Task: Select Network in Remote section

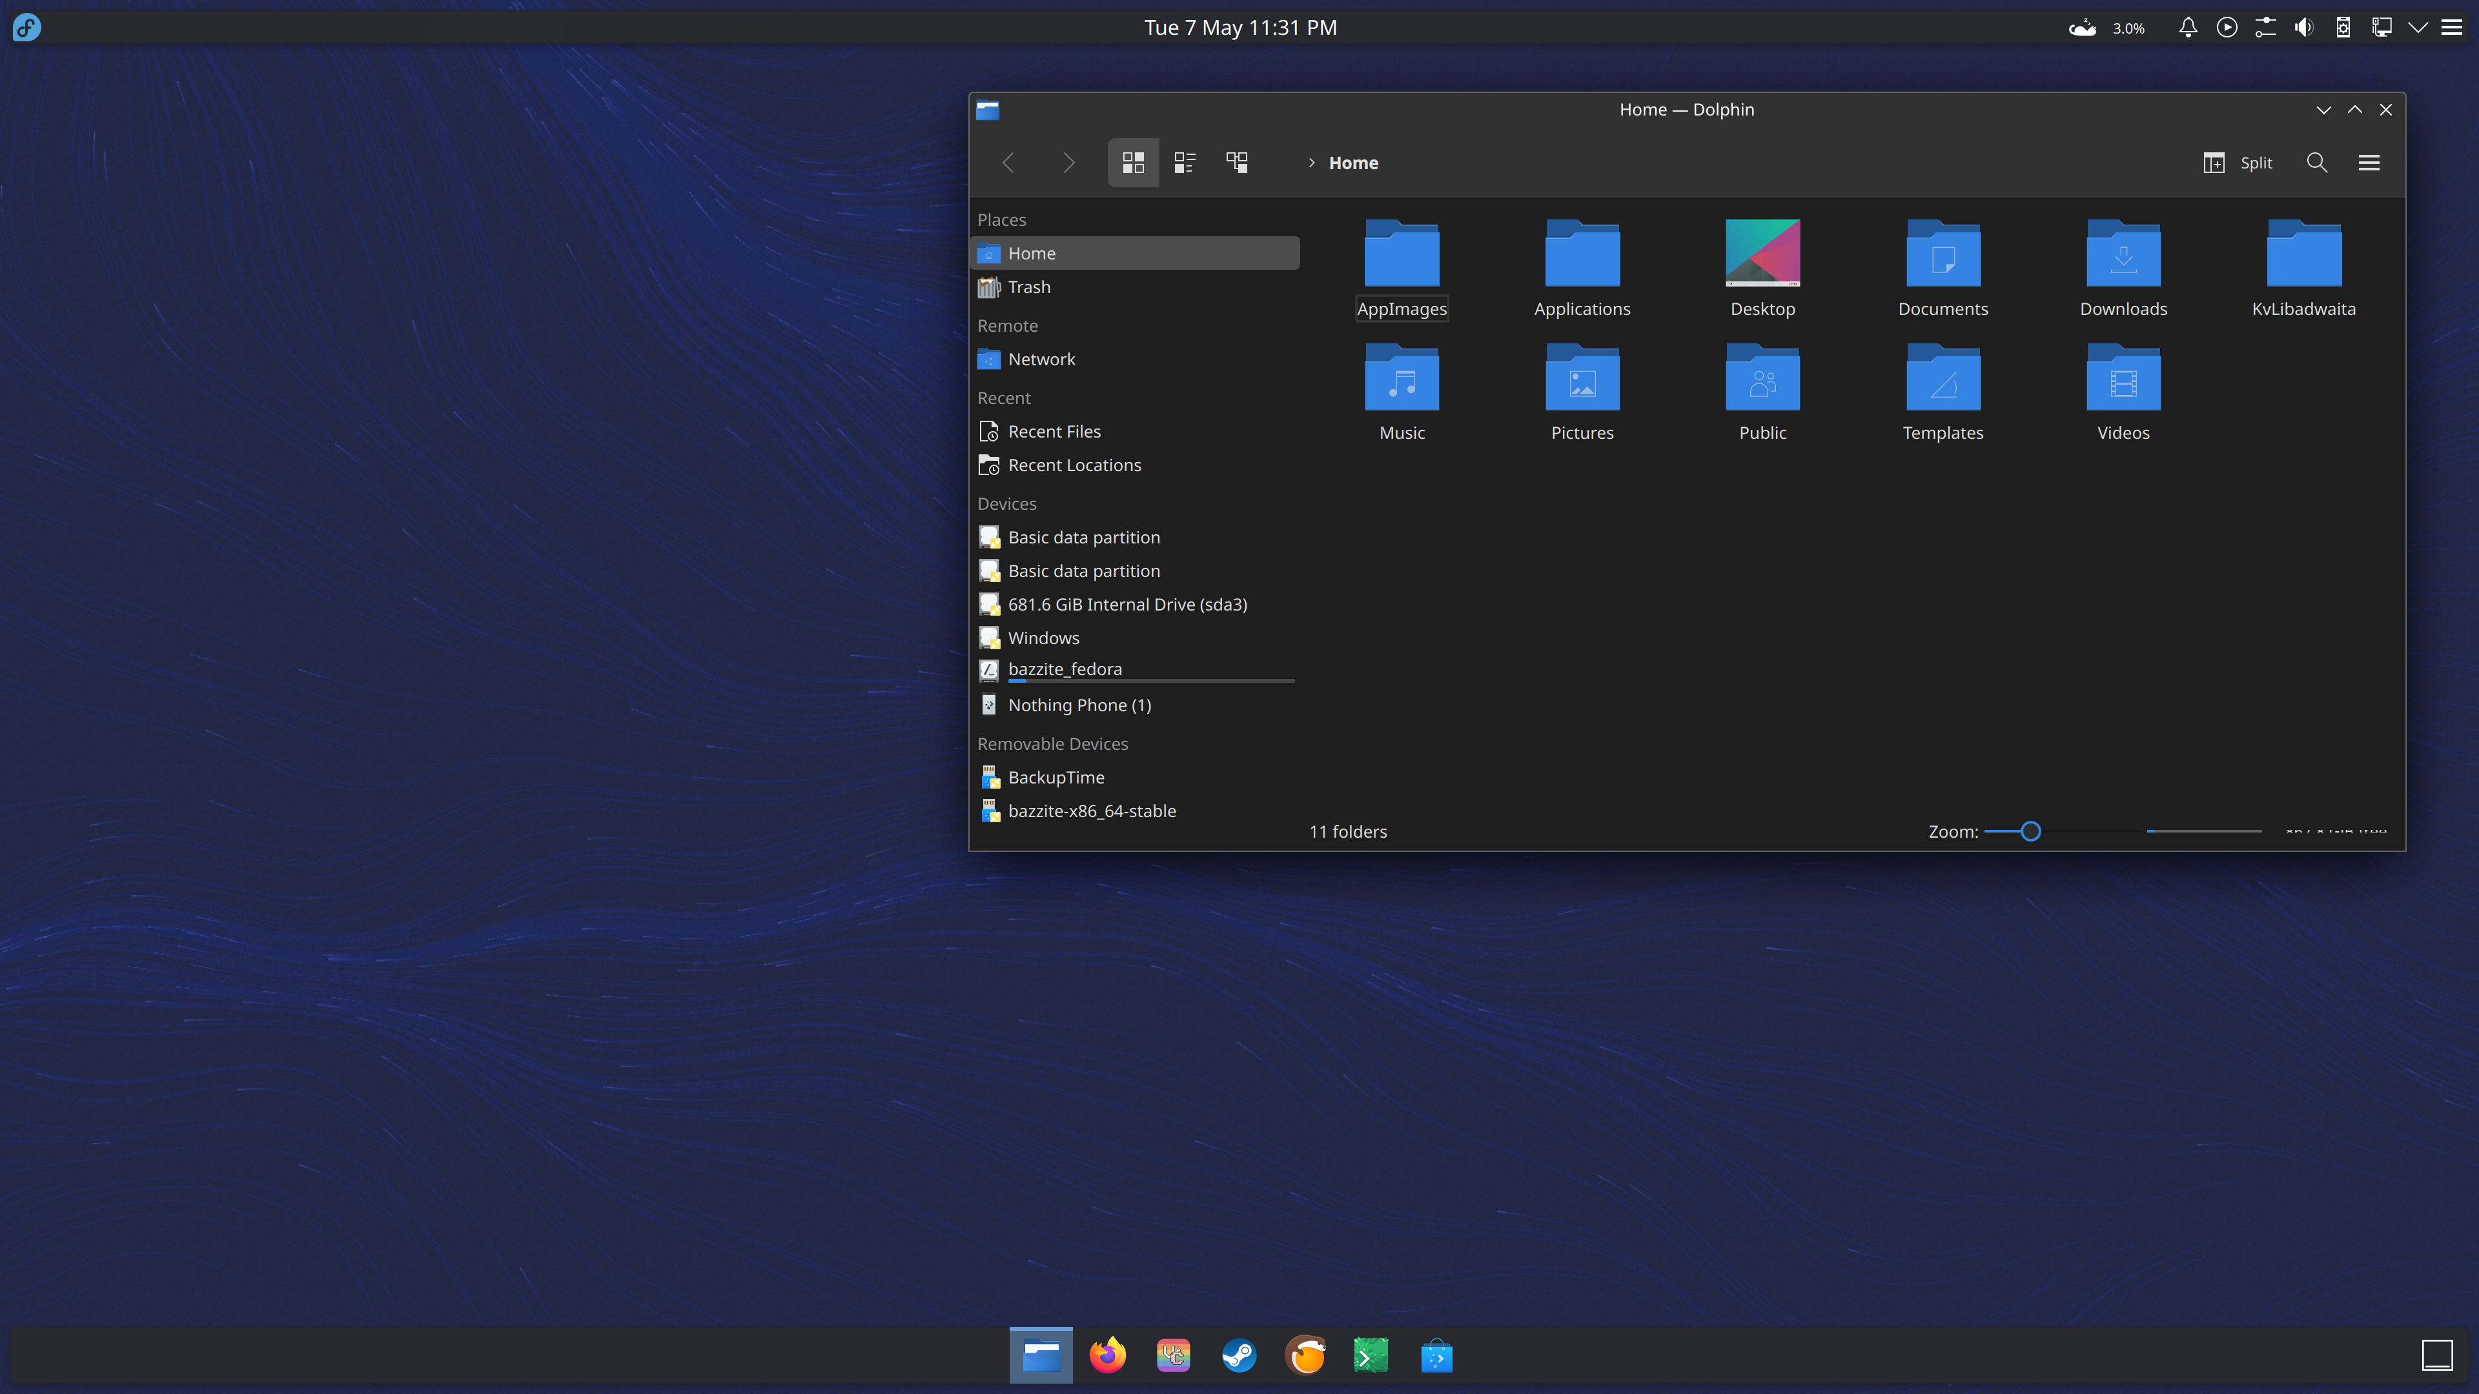Action: [1041, 359]
